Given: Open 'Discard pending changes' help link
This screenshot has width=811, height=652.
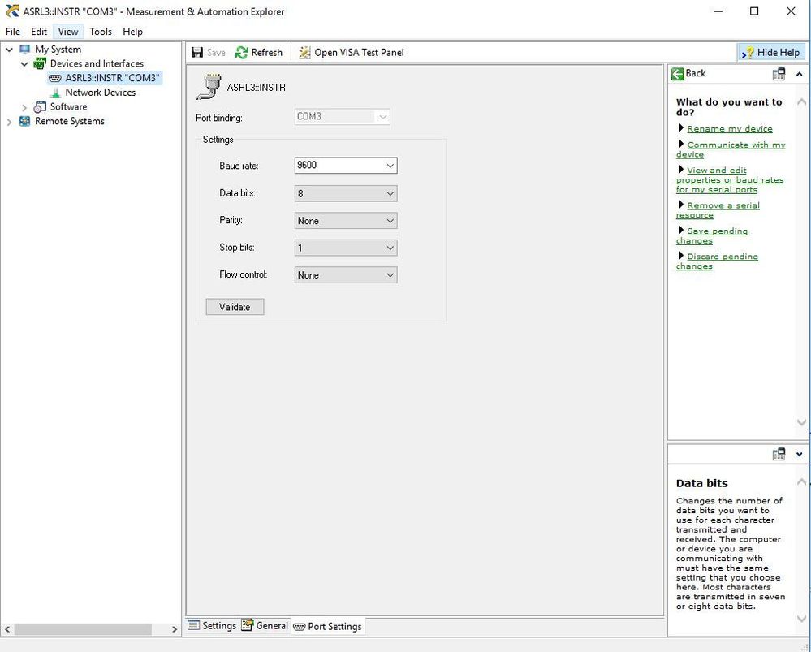Looking at the screenshot, I should (717, 261).
